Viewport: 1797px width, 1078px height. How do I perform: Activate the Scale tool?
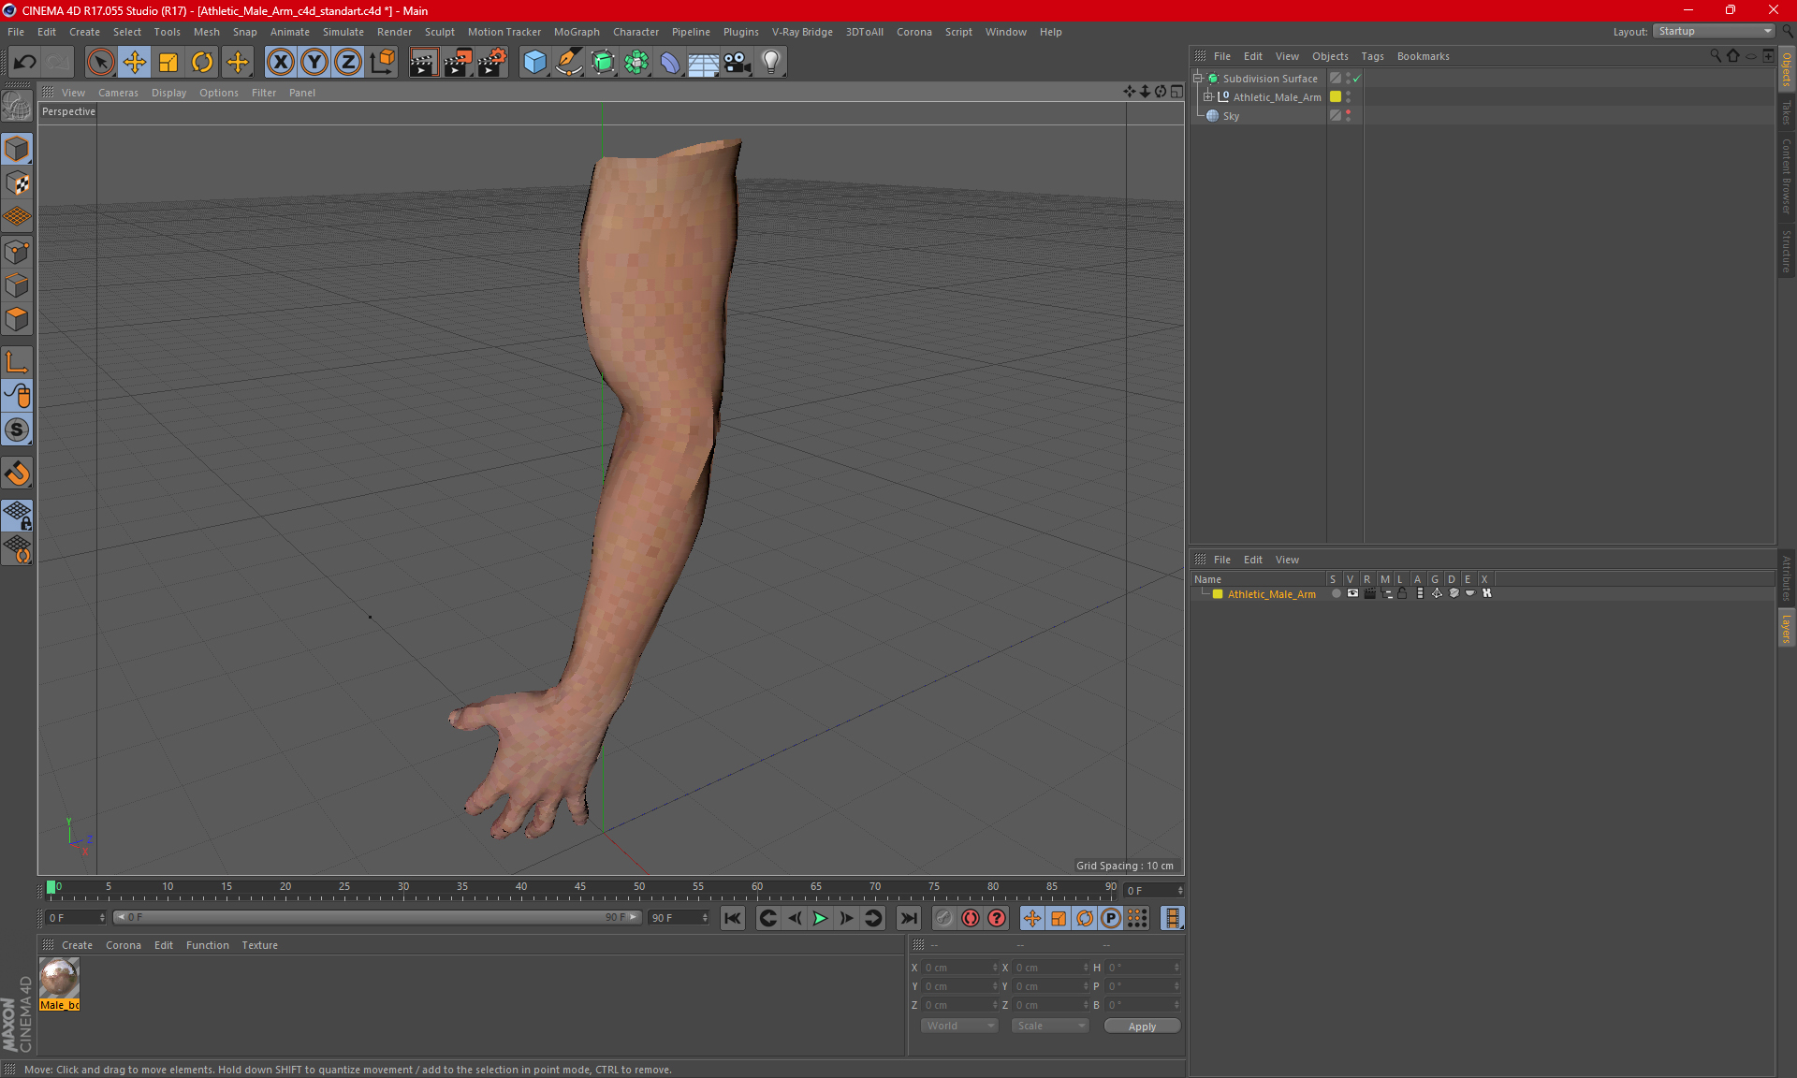(x=168, y=63)
